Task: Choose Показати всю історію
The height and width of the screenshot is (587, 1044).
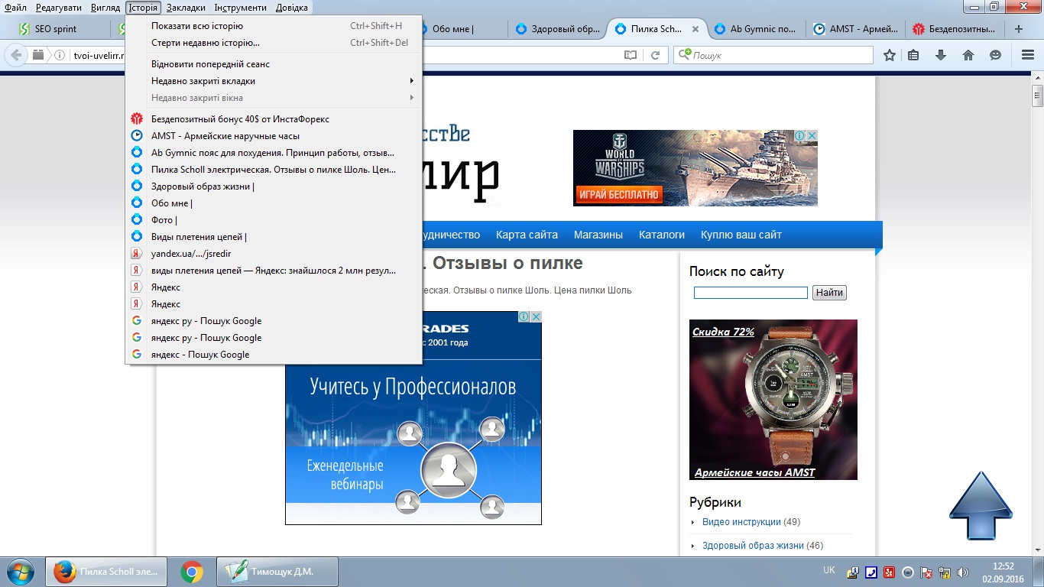Action: click(x=274, y=26)
